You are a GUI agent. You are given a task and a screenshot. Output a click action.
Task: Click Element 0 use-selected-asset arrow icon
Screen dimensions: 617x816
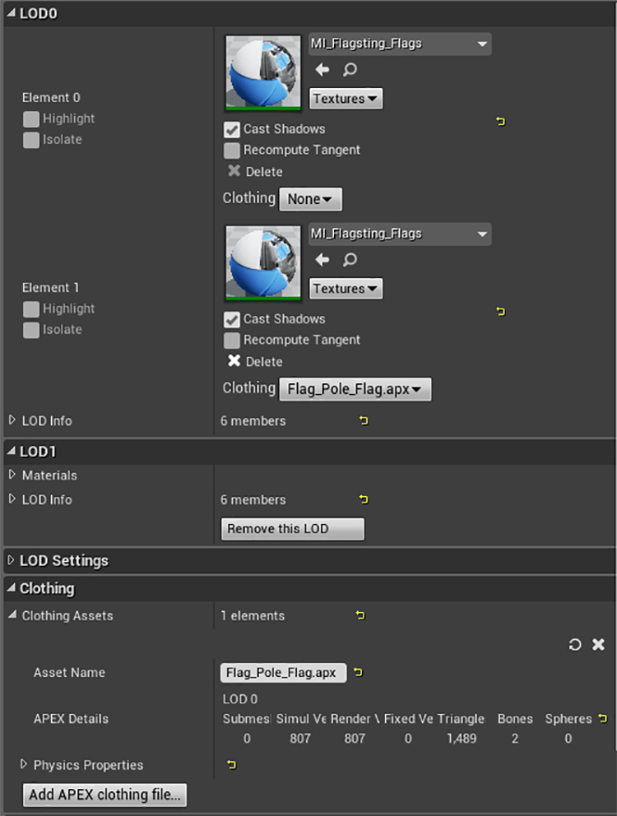(322, 69)
